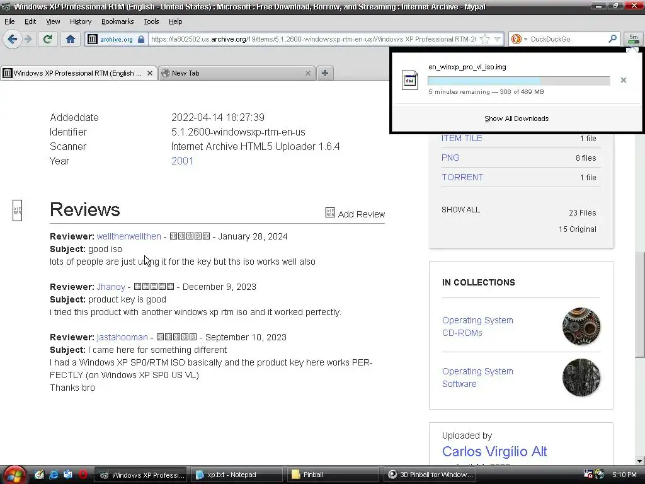
Task: Open the Tools menu
Action: pos(151,21)
